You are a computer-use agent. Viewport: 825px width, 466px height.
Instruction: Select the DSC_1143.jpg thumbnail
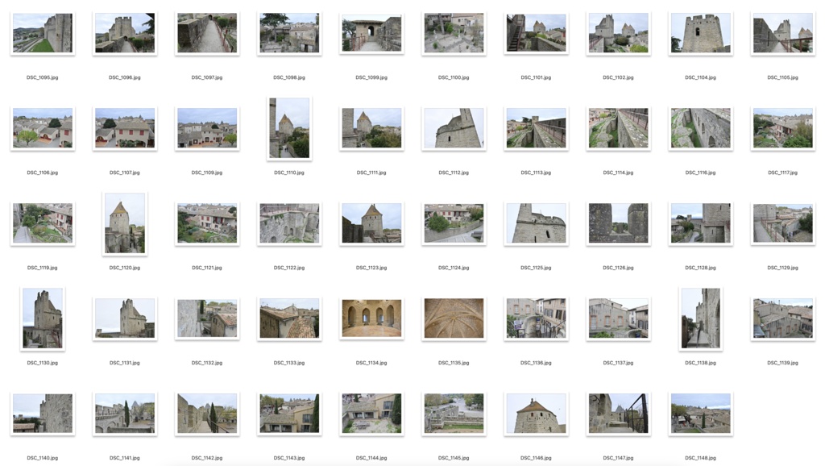point(289,414)
